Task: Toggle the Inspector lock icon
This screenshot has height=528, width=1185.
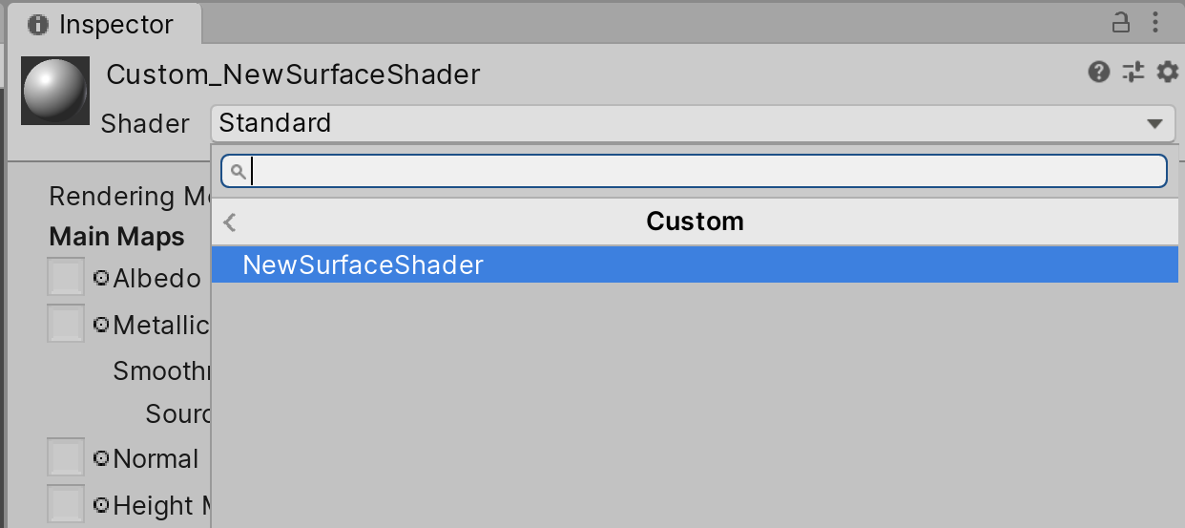Action: (1121, 23)
